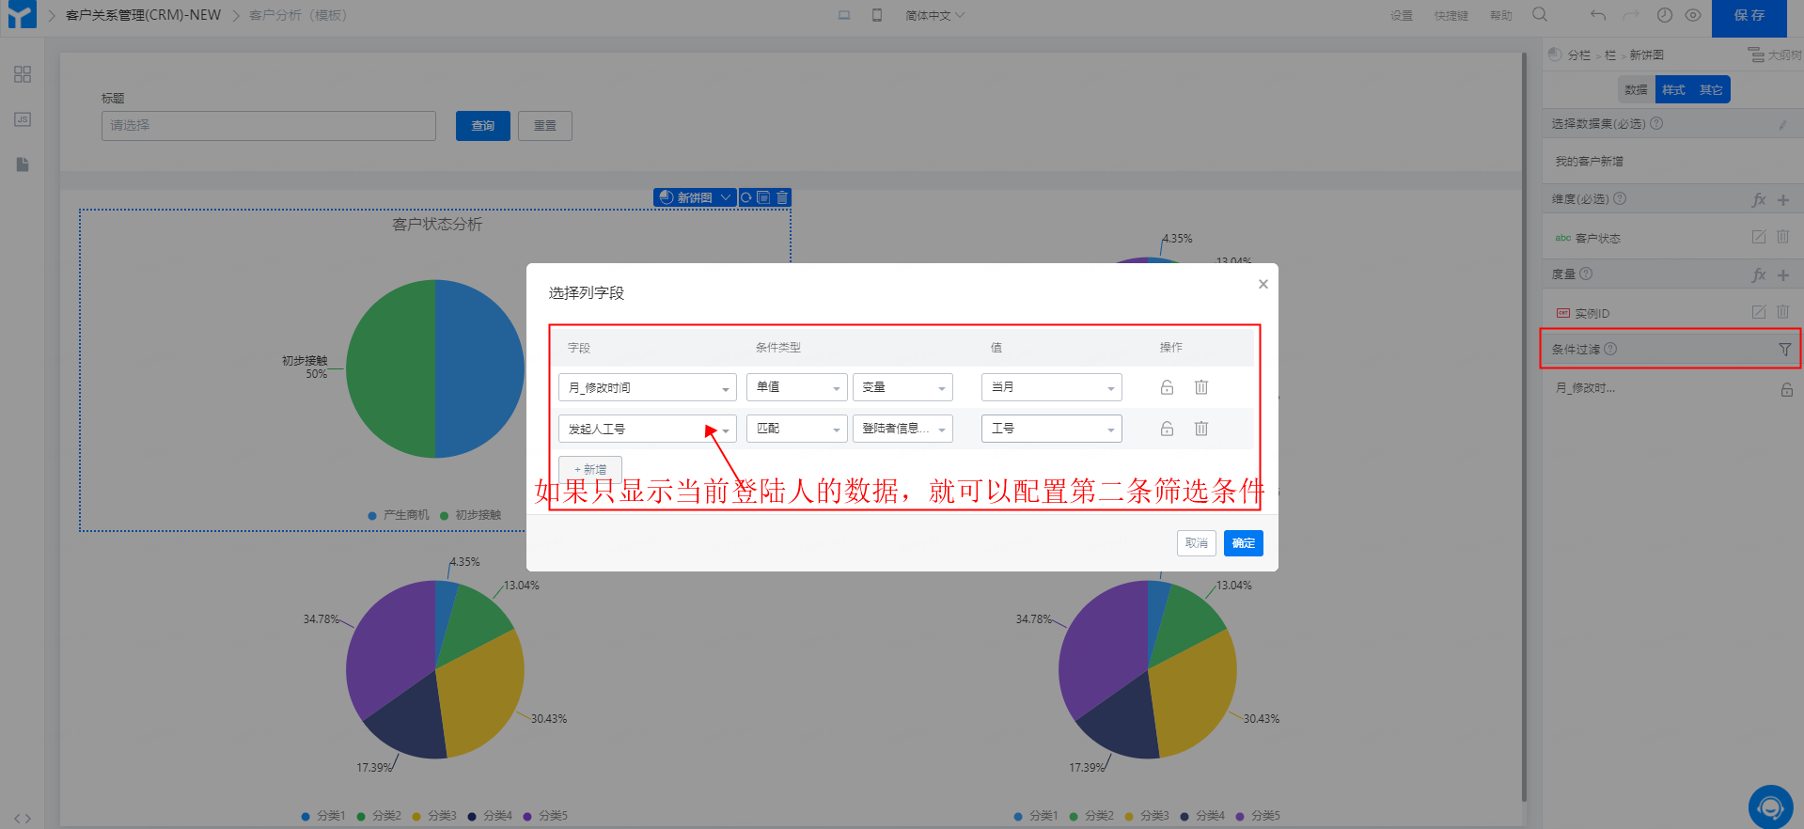This screenshot has height=829, width=1804.
Task: Click the preview eye icon
Action: pos(1693,15)
